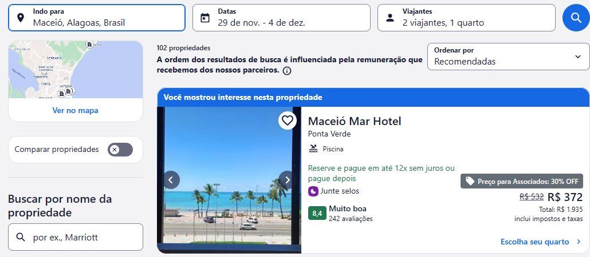The height and width of the screenshot is (257, 590).
Task: Save Maceió Mar Hotel with heart icon
Action: click(x=288, y=121)
